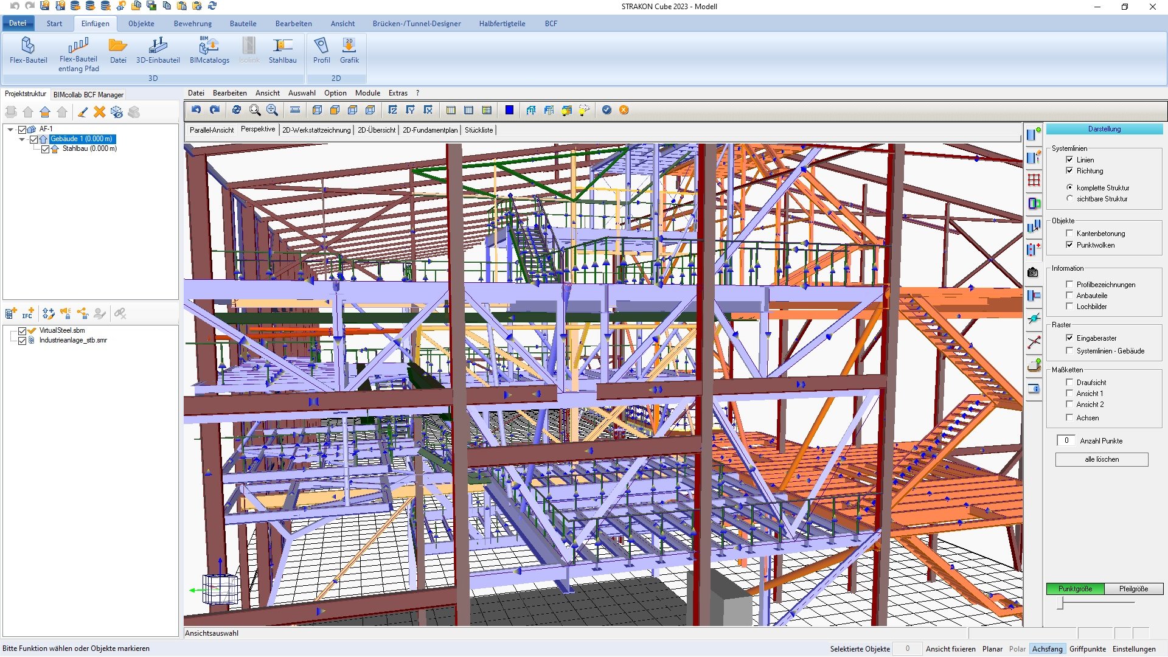This screenshot has height=657, width=1168.
Task: Collapse the AF-1 tree node
Action: [x=10, y=130]
